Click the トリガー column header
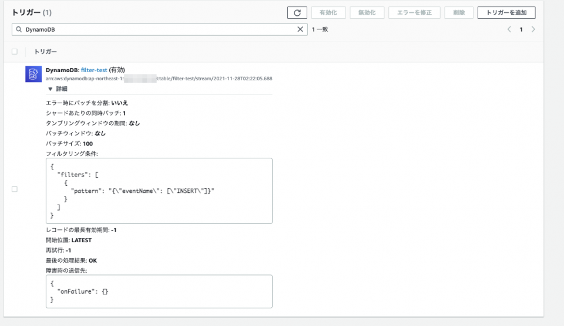The image size is (564, 326). 45,52
